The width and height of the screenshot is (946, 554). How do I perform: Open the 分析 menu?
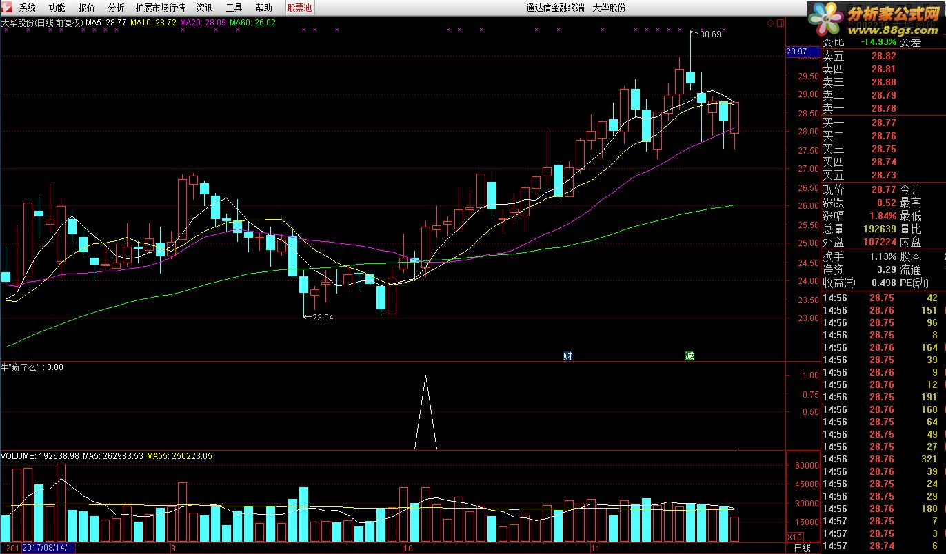[117, 8]
